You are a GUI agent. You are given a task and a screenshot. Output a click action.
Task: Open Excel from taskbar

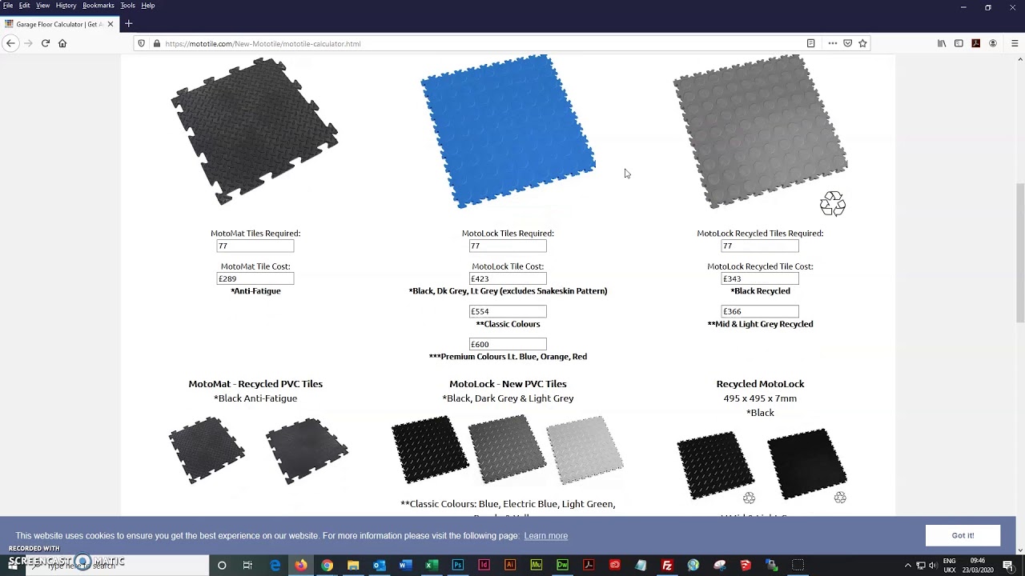pos(431,566)
